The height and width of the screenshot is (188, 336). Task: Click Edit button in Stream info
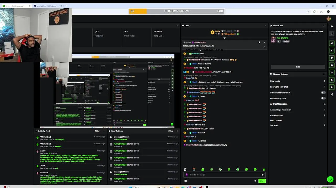(298, 67)
